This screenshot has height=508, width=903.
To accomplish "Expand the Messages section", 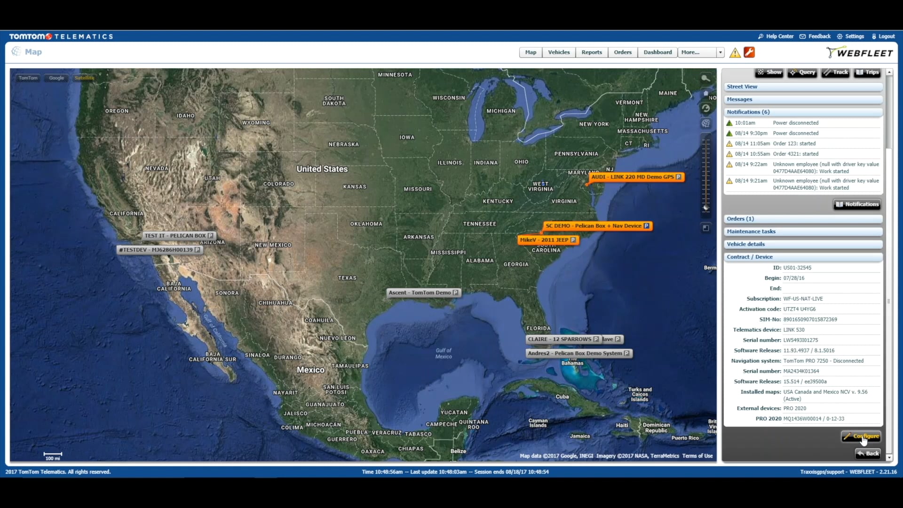I will [x=803, y=99].
